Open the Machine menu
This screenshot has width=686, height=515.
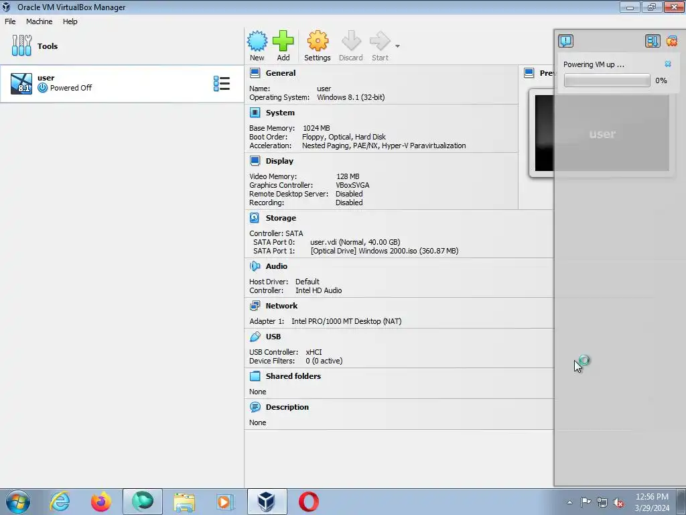[39, 21]
